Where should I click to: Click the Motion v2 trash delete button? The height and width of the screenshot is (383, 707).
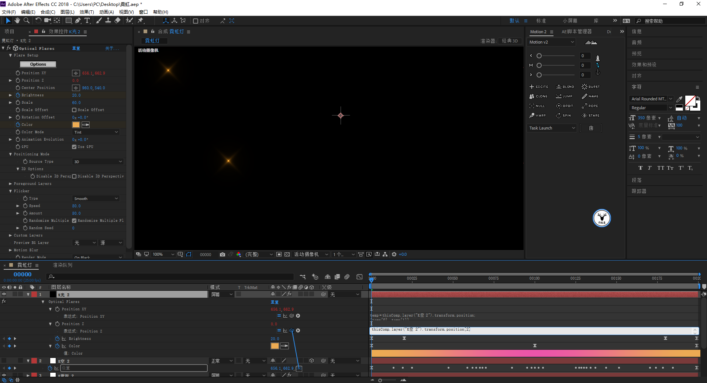[591, 128]
